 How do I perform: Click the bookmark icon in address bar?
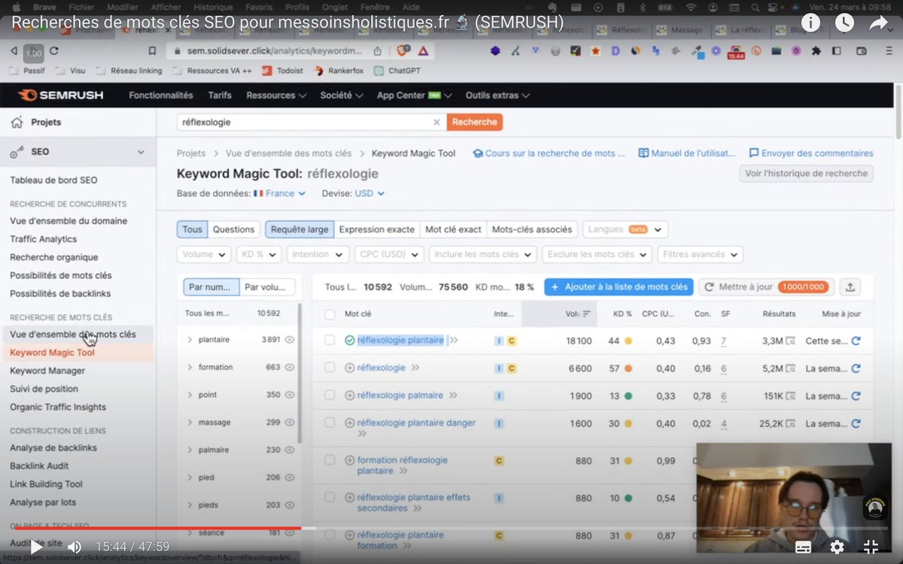[152, 51]
